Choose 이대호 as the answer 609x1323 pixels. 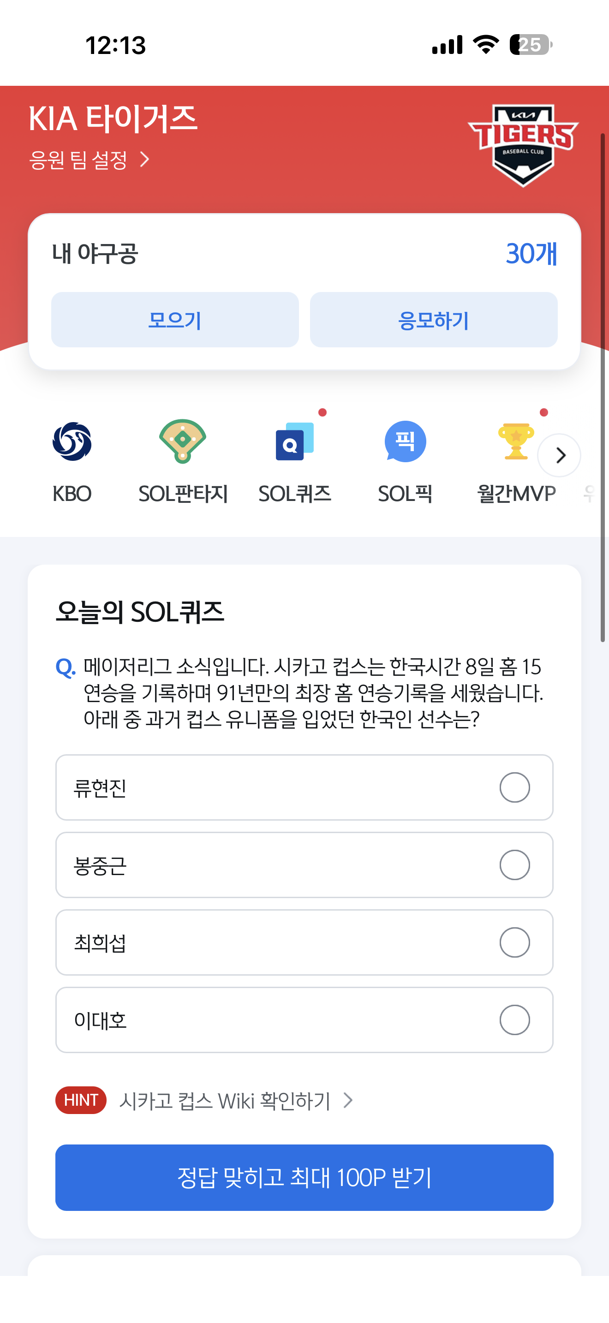coord(304,1020)
